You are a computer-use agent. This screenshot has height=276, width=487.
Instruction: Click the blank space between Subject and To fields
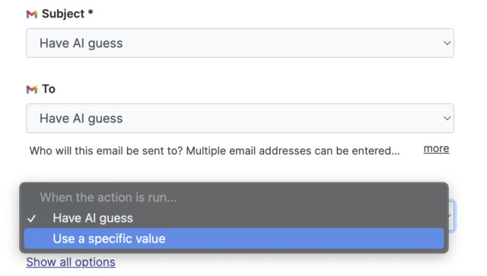240,71
